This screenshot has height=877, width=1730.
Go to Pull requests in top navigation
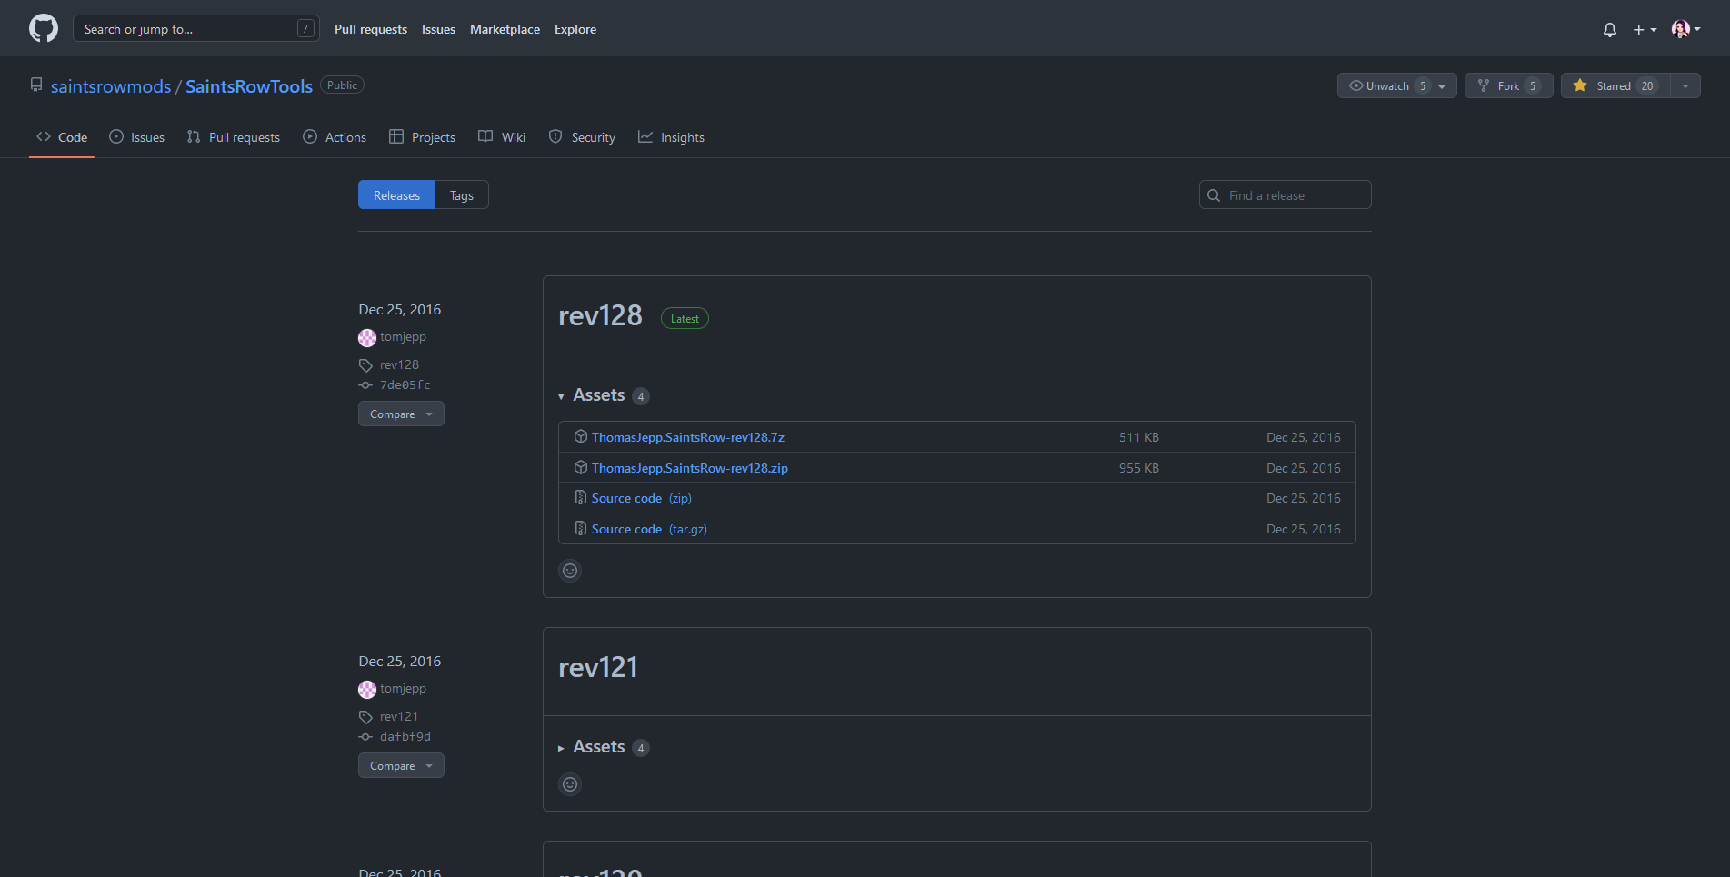(371, 29)
